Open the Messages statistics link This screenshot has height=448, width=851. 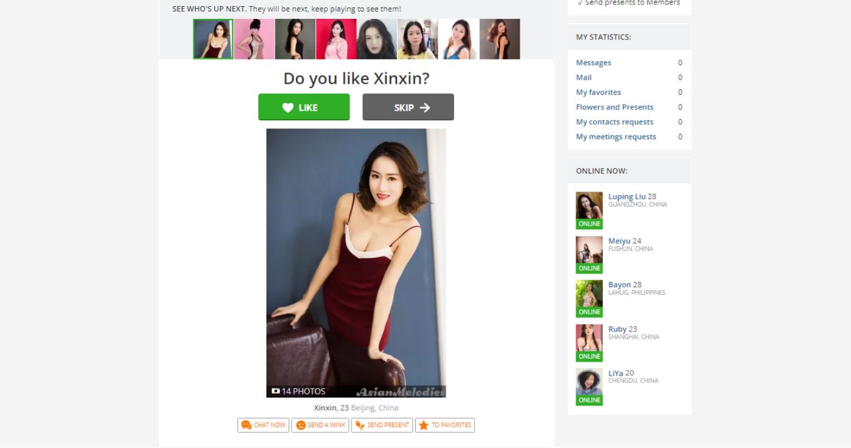pyautogui.click(x=594, y=63)
